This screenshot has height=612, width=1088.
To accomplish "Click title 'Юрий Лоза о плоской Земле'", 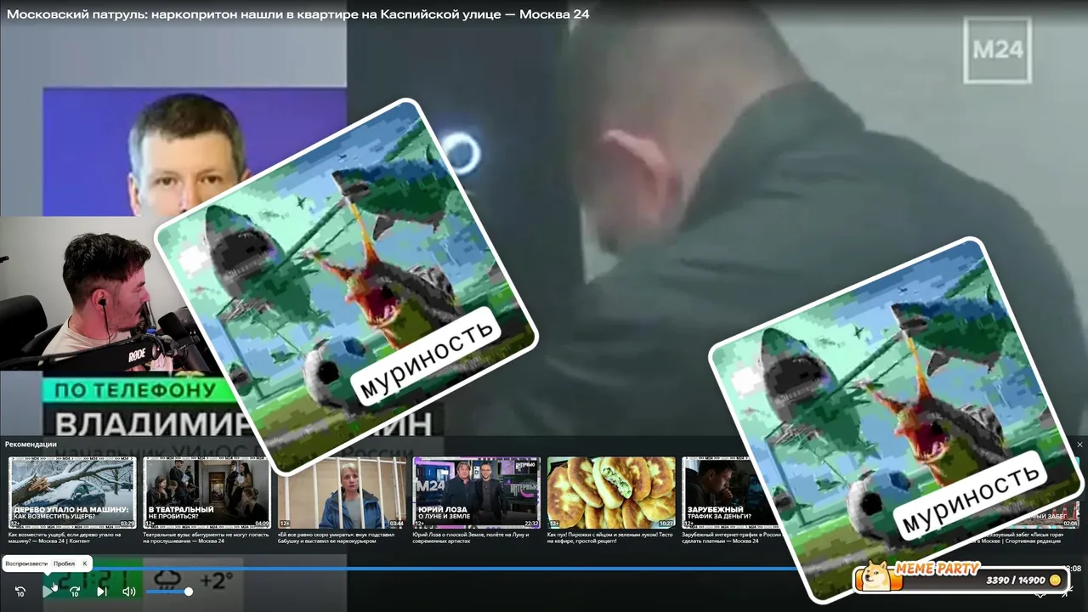I will (x=473, y=538).
